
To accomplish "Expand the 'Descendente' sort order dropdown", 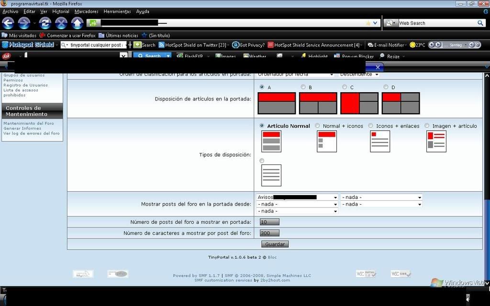I will click(359, 74).
